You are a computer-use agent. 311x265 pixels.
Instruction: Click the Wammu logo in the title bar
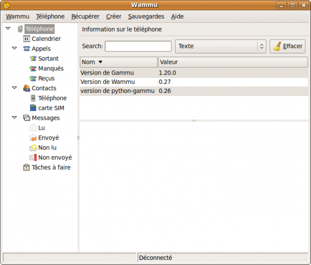[7, 5]
